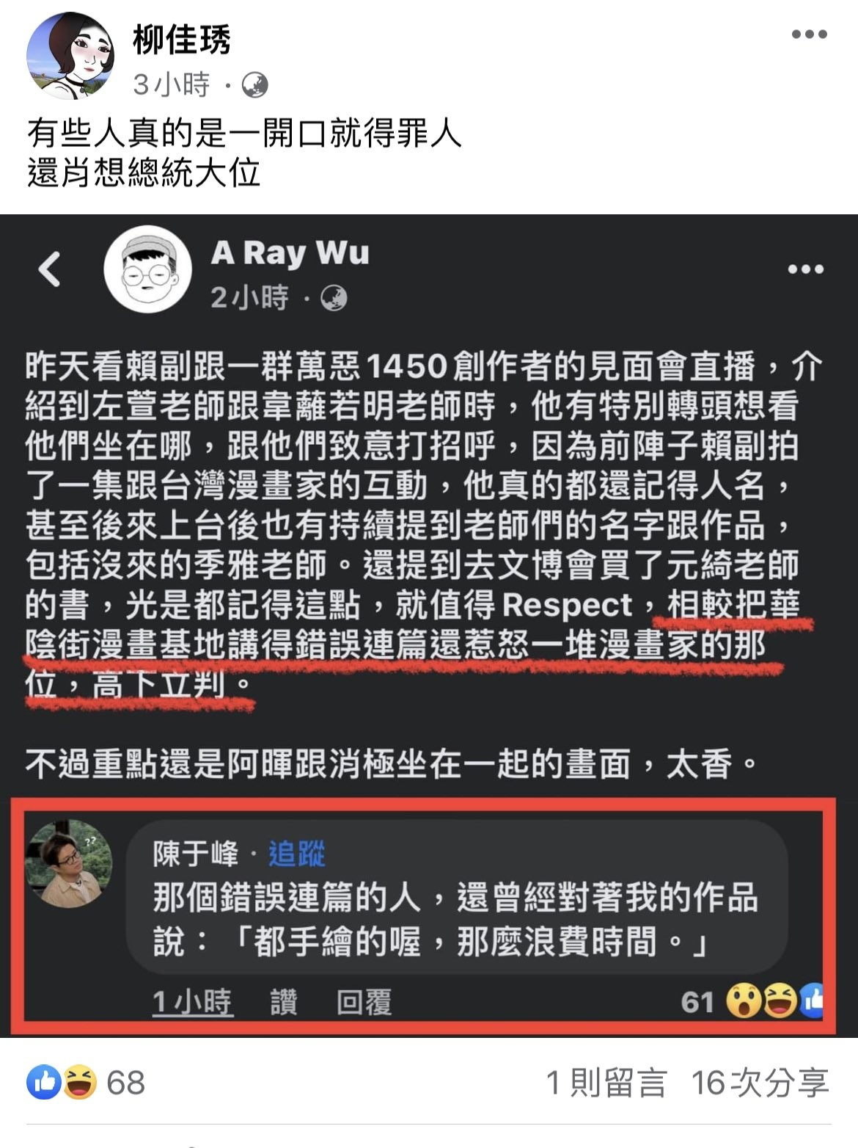Click the globe privacy icon under 柳佳琇

tap(254, 85)
